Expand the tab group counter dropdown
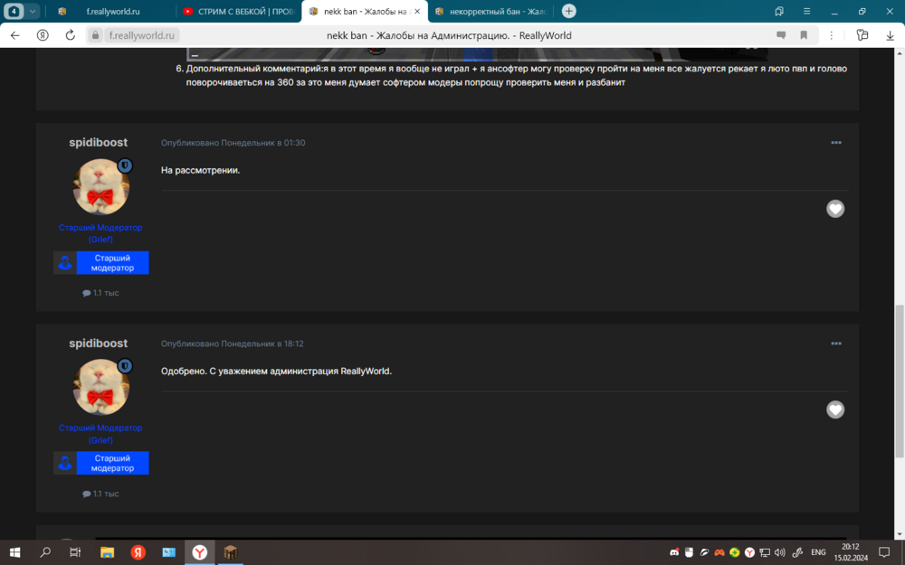 tap(33, 11)
